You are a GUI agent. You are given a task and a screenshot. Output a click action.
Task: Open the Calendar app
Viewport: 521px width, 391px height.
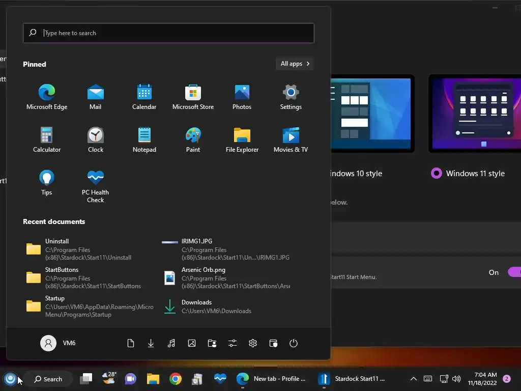click(144, 97)
